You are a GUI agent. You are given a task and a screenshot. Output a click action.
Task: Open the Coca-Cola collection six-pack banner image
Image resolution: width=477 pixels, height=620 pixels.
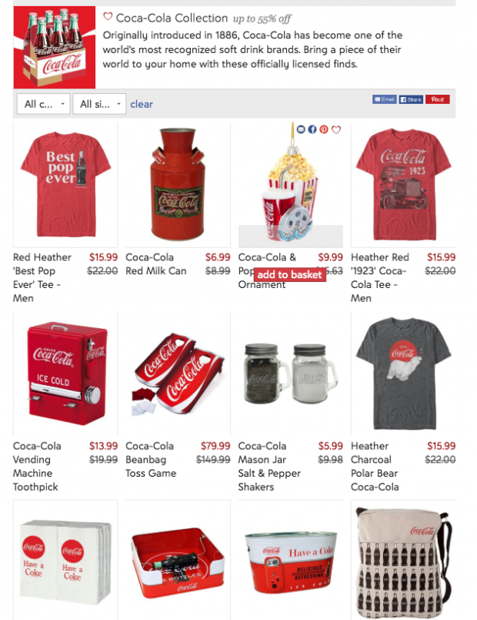55,47
